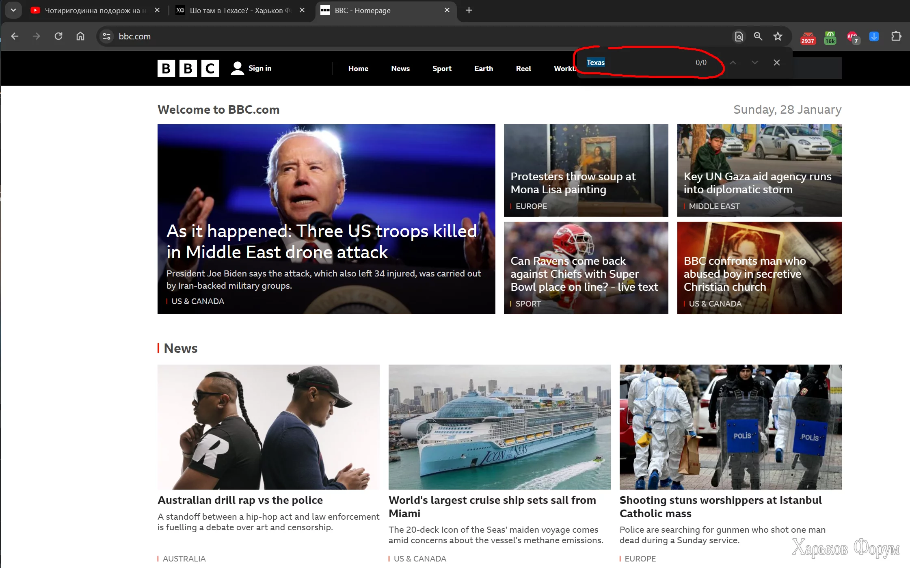
Task: Close the find-in-page bar
Action: click(777, 63)
